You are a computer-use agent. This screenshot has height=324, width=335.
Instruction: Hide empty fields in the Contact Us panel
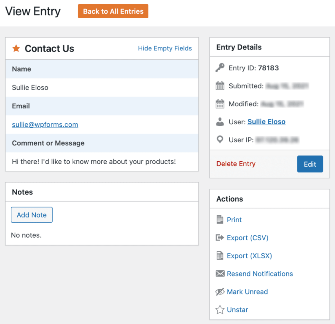(165, 48)
